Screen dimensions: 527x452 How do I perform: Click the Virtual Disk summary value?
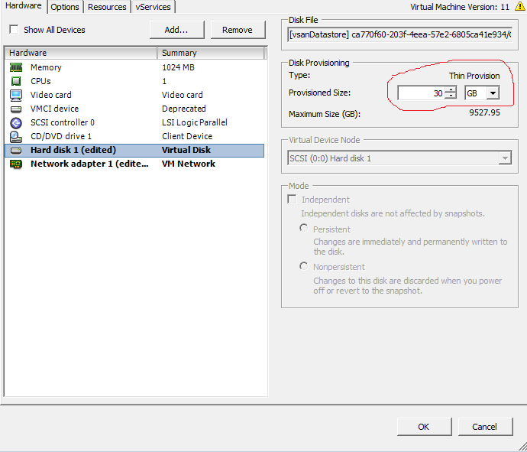[186, 151]
